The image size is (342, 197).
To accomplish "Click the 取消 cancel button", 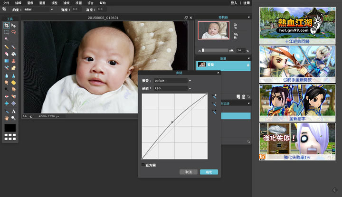I will (x=189, y=172).
